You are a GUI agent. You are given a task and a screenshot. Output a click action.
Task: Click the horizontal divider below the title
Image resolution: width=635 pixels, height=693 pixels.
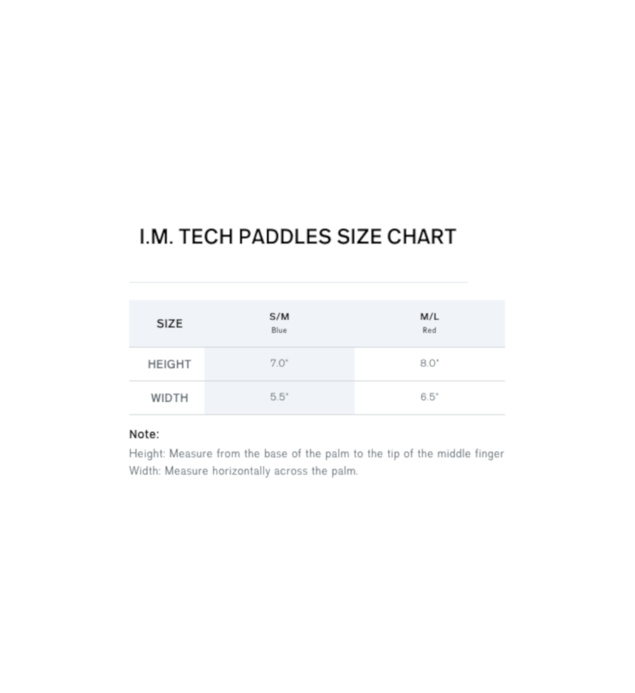click(298, 282)
